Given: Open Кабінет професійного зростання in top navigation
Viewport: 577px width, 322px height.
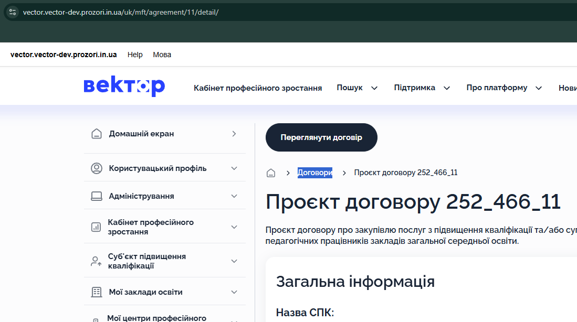Looking at the screenshot, I should point(258,88).
